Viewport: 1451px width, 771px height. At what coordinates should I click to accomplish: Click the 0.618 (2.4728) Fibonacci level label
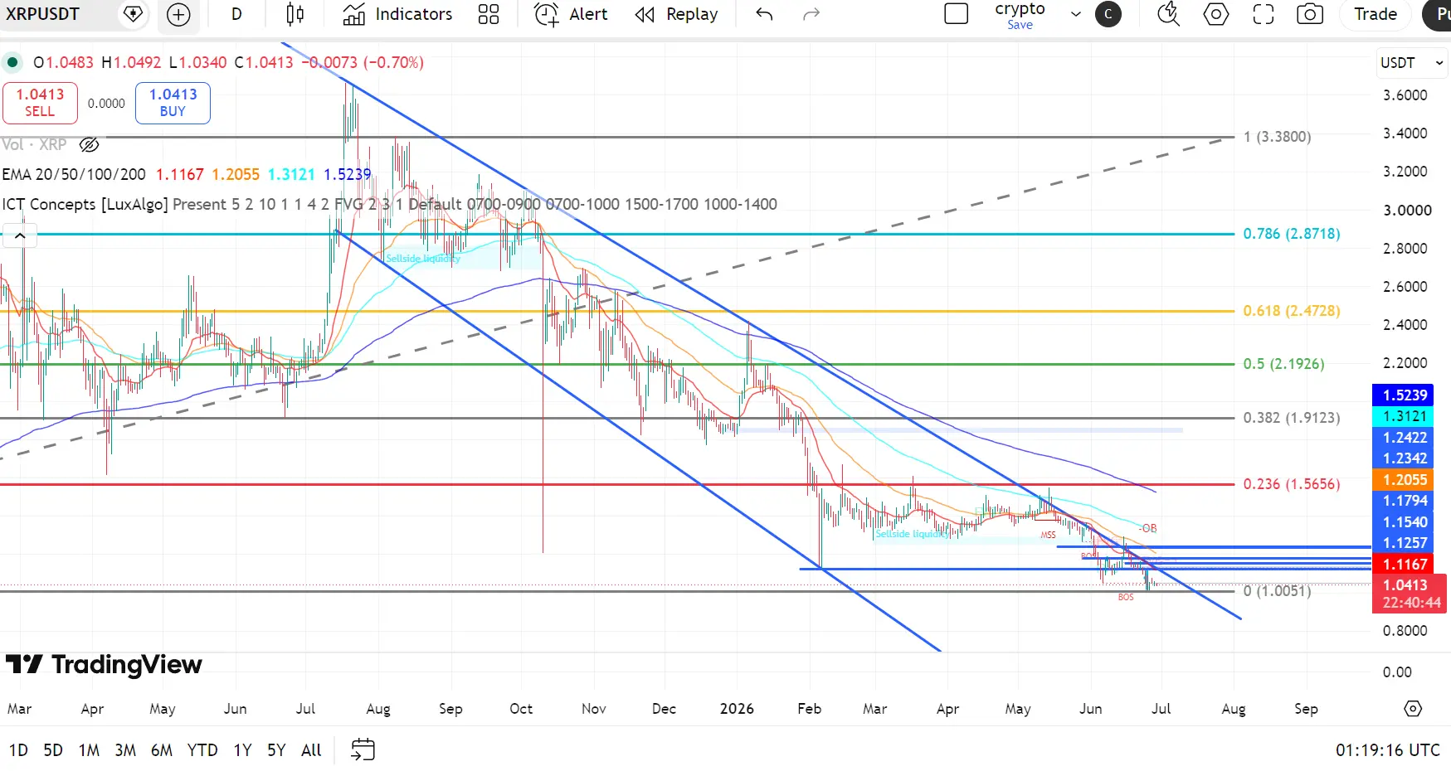(x=1292, y=311)
